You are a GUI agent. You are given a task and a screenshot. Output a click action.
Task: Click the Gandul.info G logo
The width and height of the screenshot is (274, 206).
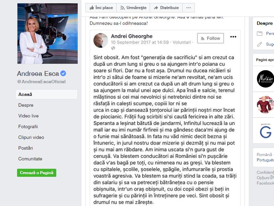[x=266, y=131]
